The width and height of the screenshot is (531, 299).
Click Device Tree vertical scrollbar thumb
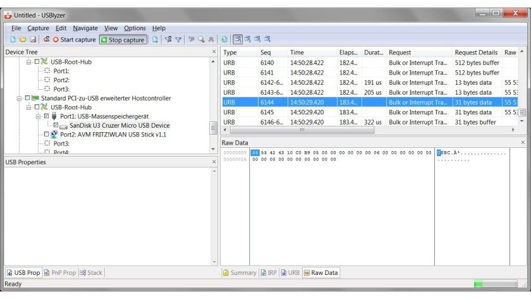click(213, 128)
